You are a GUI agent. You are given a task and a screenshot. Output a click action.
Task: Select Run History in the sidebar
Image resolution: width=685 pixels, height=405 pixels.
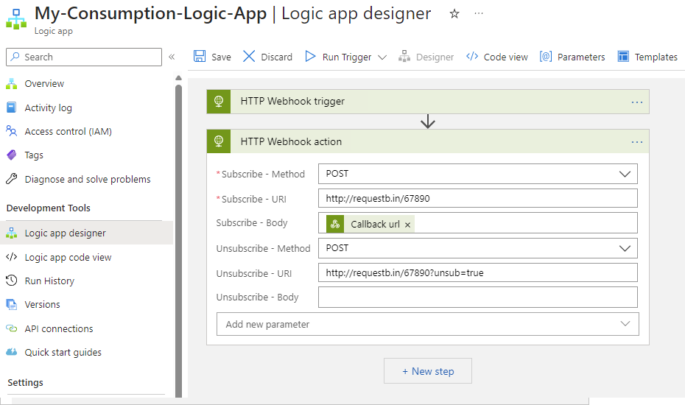point(49,281)
